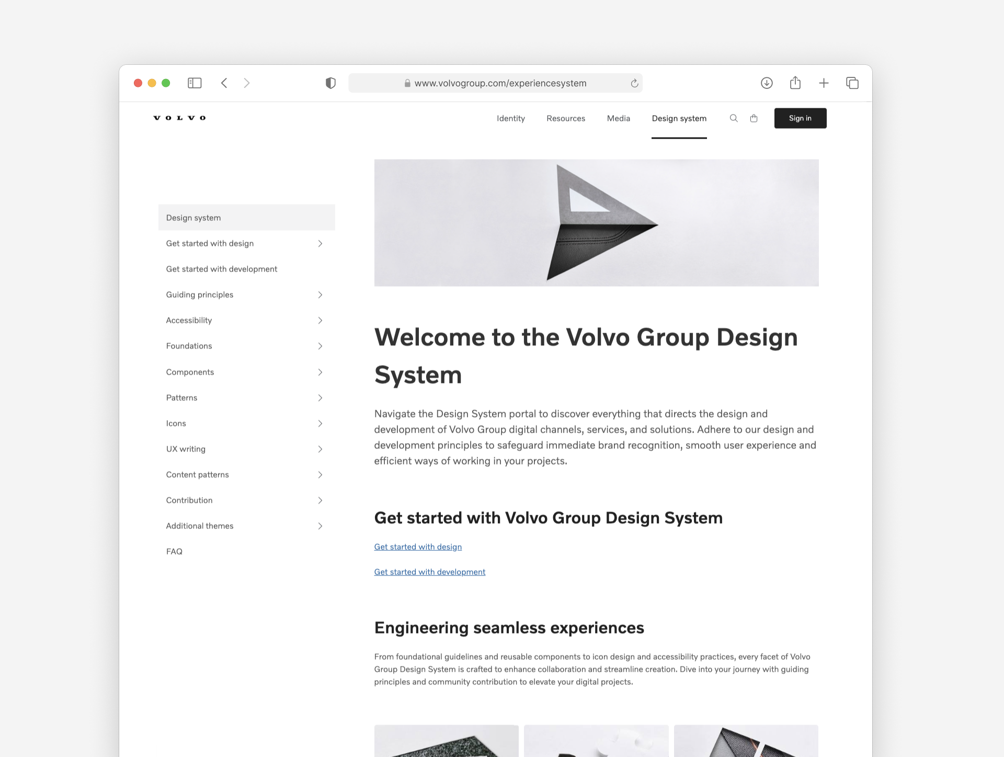Close the window with the red button
Viewport: 1004px width, 757px height.
[138, 83]
